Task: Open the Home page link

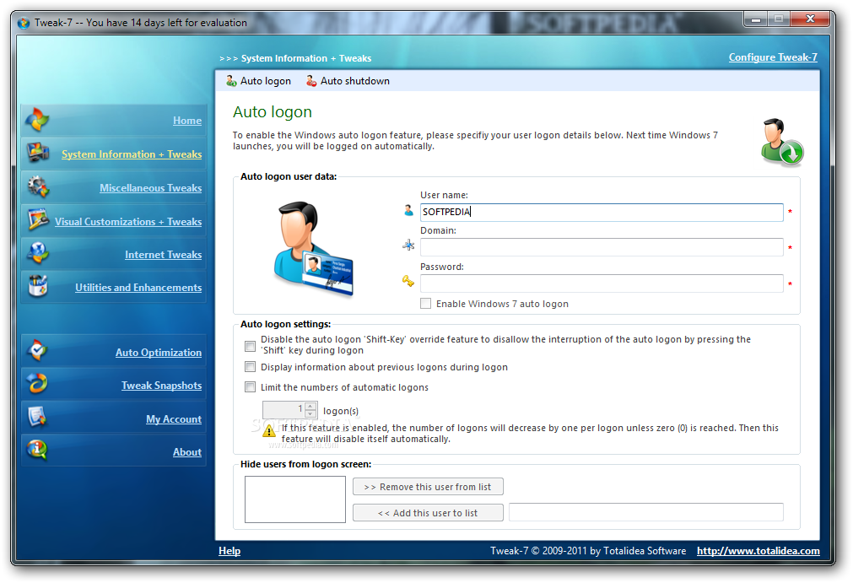Action: pyautogui.click(x=187, y=121)
